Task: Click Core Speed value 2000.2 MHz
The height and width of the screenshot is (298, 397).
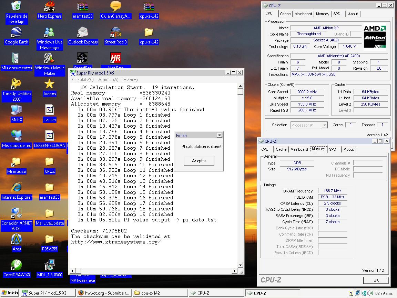Action: pyautogui.click(x=307, y=92)
